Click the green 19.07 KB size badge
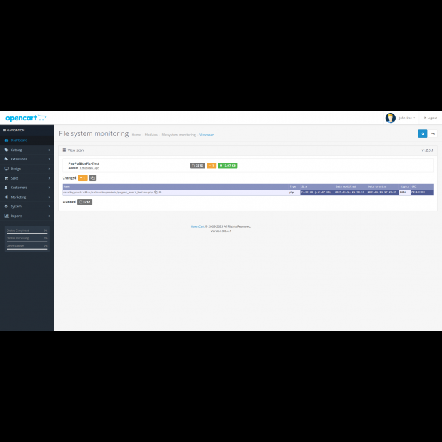Screen dimensions: 442x442 (228, 165)
